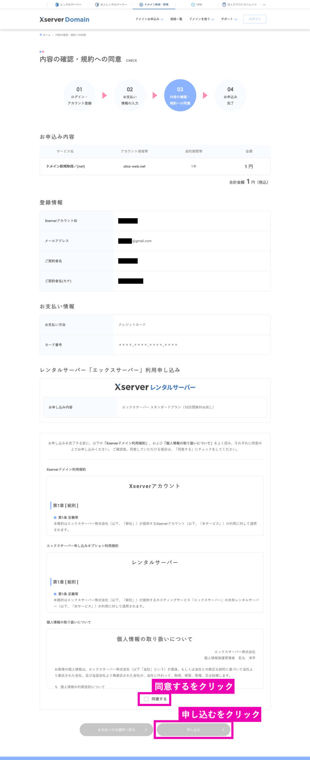Click the 法人クラウドストレージ icon
The width and height of the screenshot is (310, 760).
(224, 4)
